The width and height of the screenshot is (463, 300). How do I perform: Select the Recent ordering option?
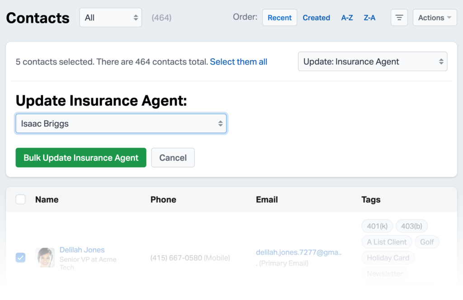click(279, 18)
